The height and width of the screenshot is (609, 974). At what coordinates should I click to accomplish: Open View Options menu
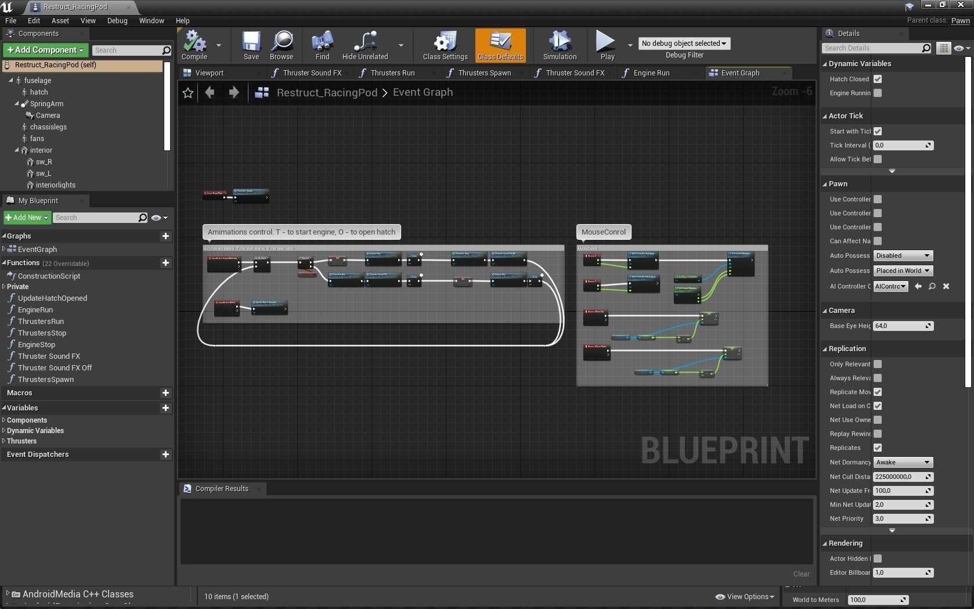(x=745, y=597)
